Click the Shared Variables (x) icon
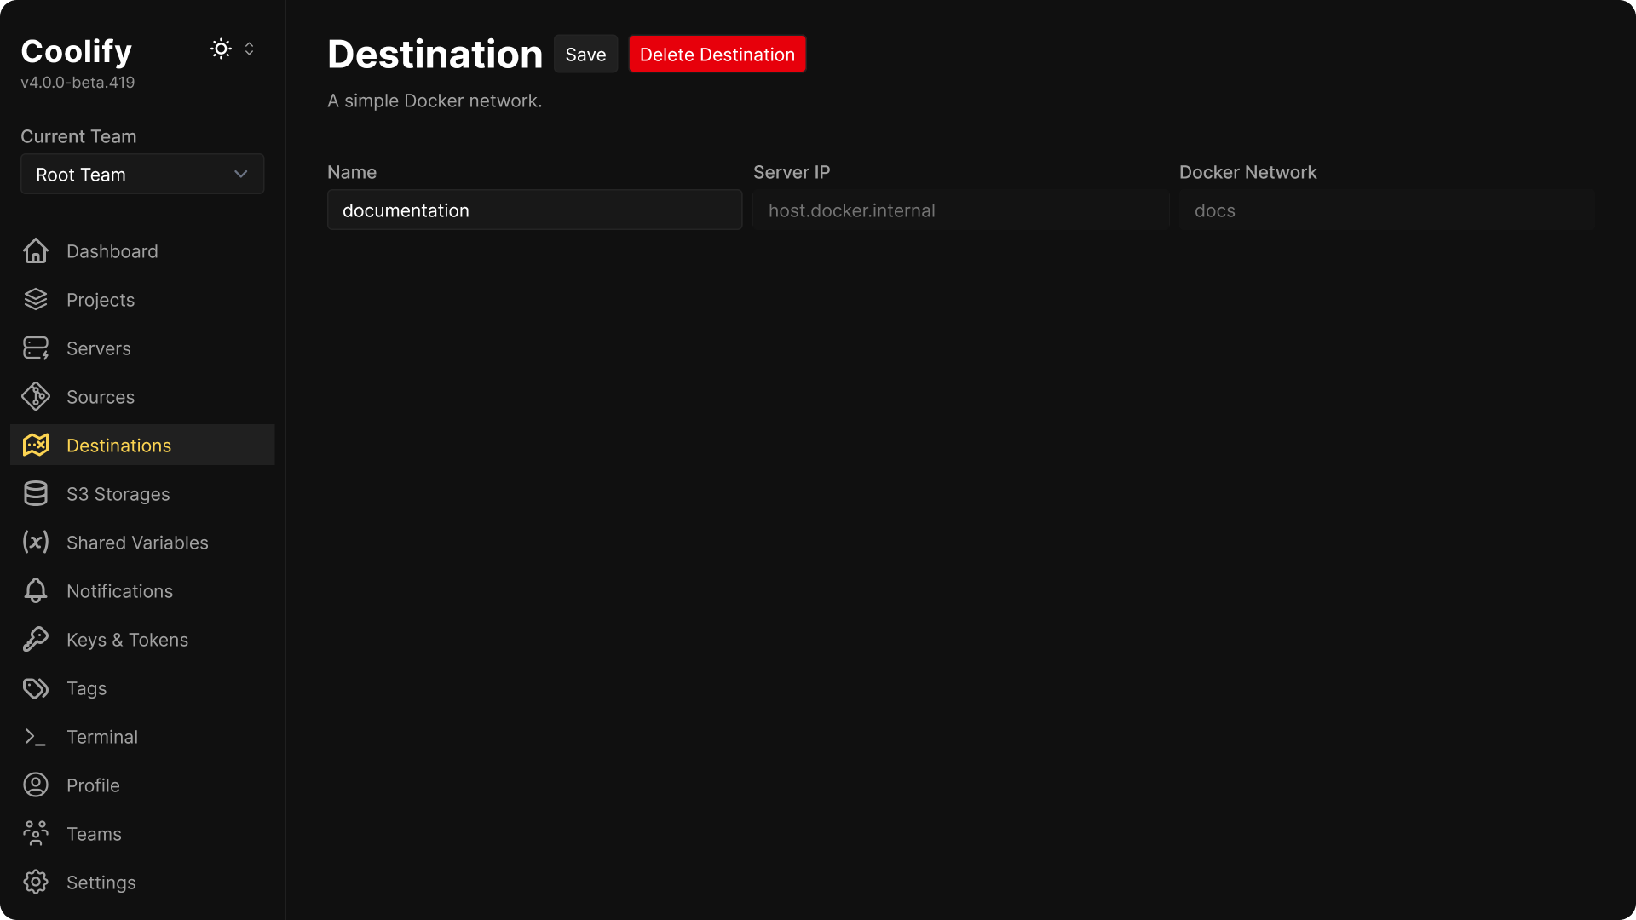This screenshot has height=920, width=1636. point(35,542)
